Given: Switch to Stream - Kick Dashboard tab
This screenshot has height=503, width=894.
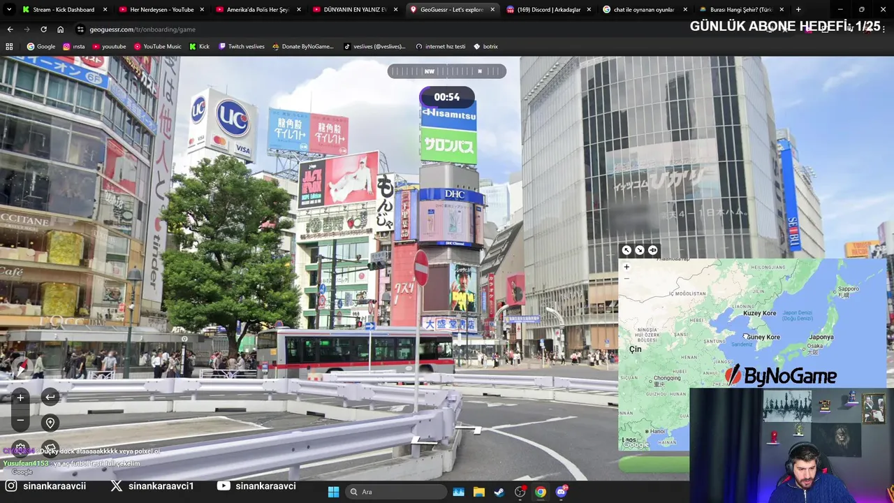Looking at the screenshot, I should pyautogui.click(x=64, y=10).
